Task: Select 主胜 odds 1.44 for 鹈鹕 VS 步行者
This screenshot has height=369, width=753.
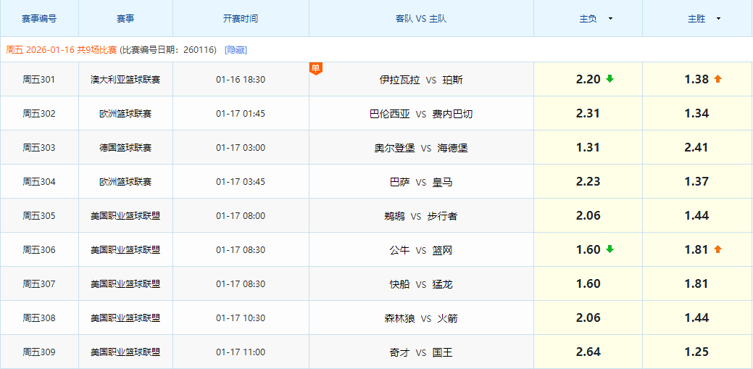Action: tap(697, 216)
